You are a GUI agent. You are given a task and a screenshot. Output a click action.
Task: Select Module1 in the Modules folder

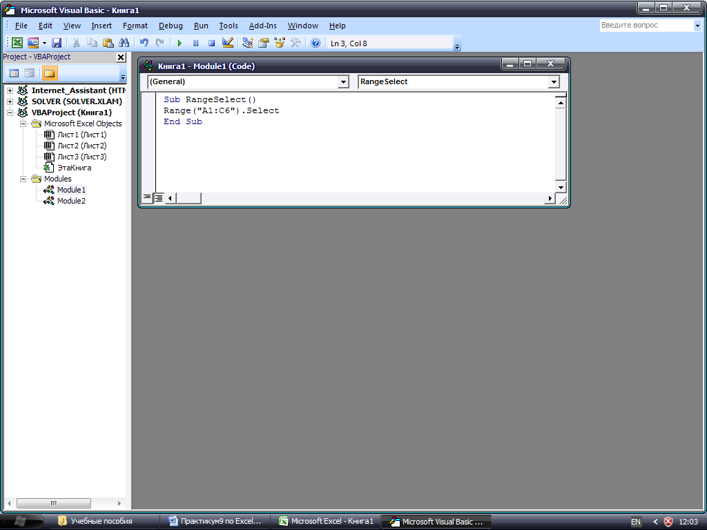coord(71,190)
